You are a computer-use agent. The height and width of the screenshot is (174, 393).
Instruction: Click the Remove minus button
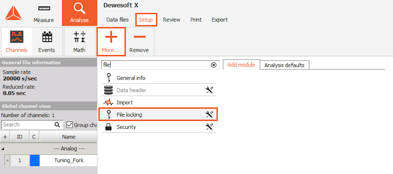[x=139, y=42]
